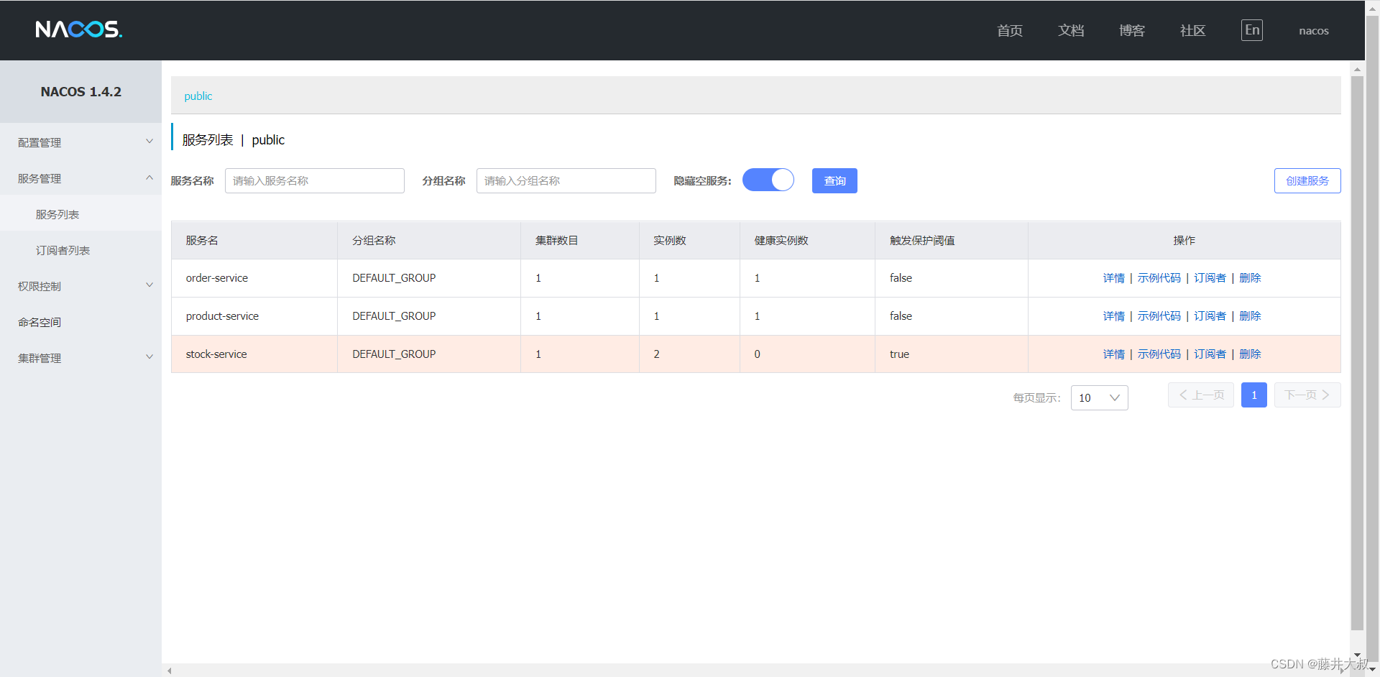Open 示例代码 for order-service
Image resolution: width=1380 pixels, height=677 pixels.
tap(1159, 278)
